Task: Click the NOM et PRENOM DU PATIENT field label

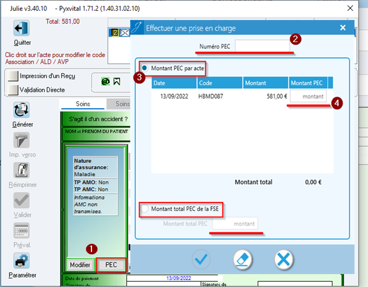Action: tap(97, 131)
